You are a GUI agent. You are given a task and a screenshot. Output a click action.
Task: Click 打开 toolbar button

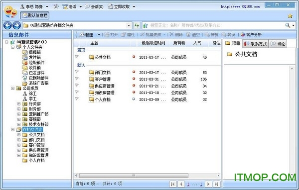111,35
